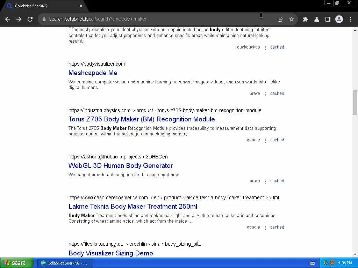Click google engine label under Lakme Teknia
Image resolution: width=358 pixels, height=268 pixels.
coord(253,227)
